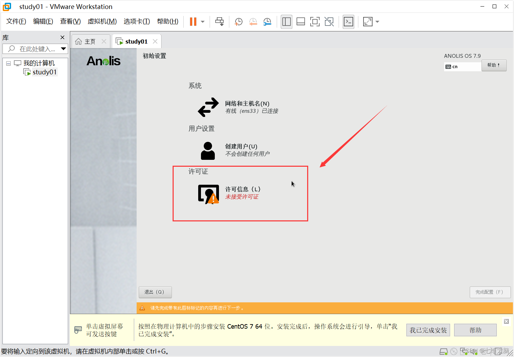Viewport: 514px width, 357px height.
Task: Click the orange warning triangle icon
Action: tap(142, 308)
